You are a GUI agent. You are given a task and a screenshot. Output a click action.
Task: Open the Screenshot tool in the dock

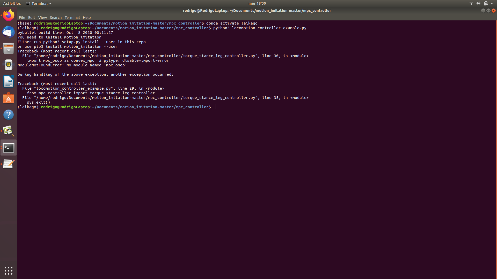click(9, 131)
